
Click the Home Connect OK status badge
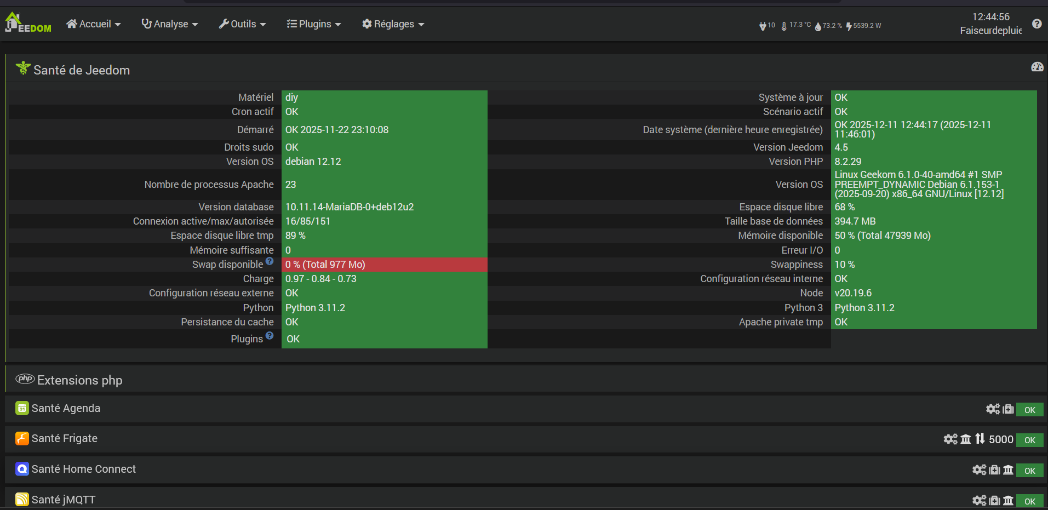coord(1030,471)
